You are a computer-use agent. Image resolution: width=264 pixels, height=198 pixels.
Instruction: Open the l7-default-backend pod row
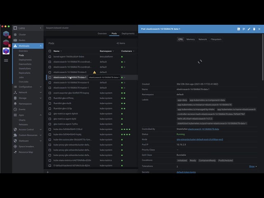point(92,165)
